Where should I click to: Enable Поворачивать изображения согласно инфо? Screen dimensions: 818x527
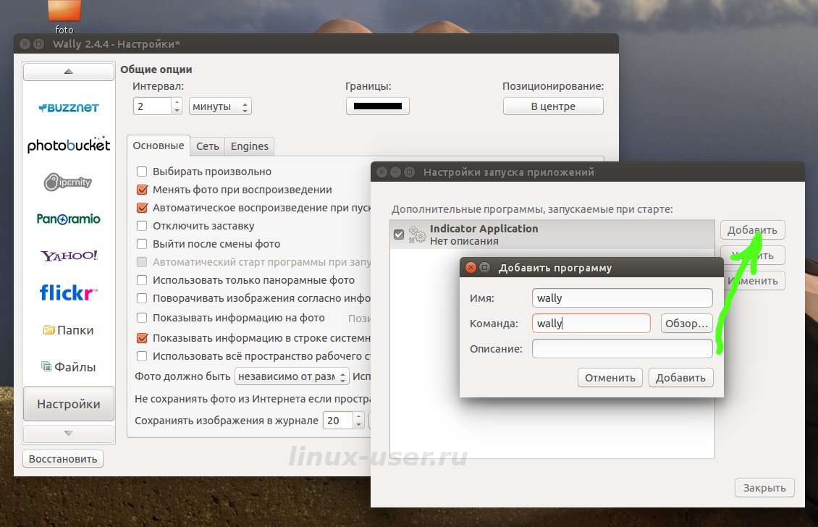pos(142,298)
